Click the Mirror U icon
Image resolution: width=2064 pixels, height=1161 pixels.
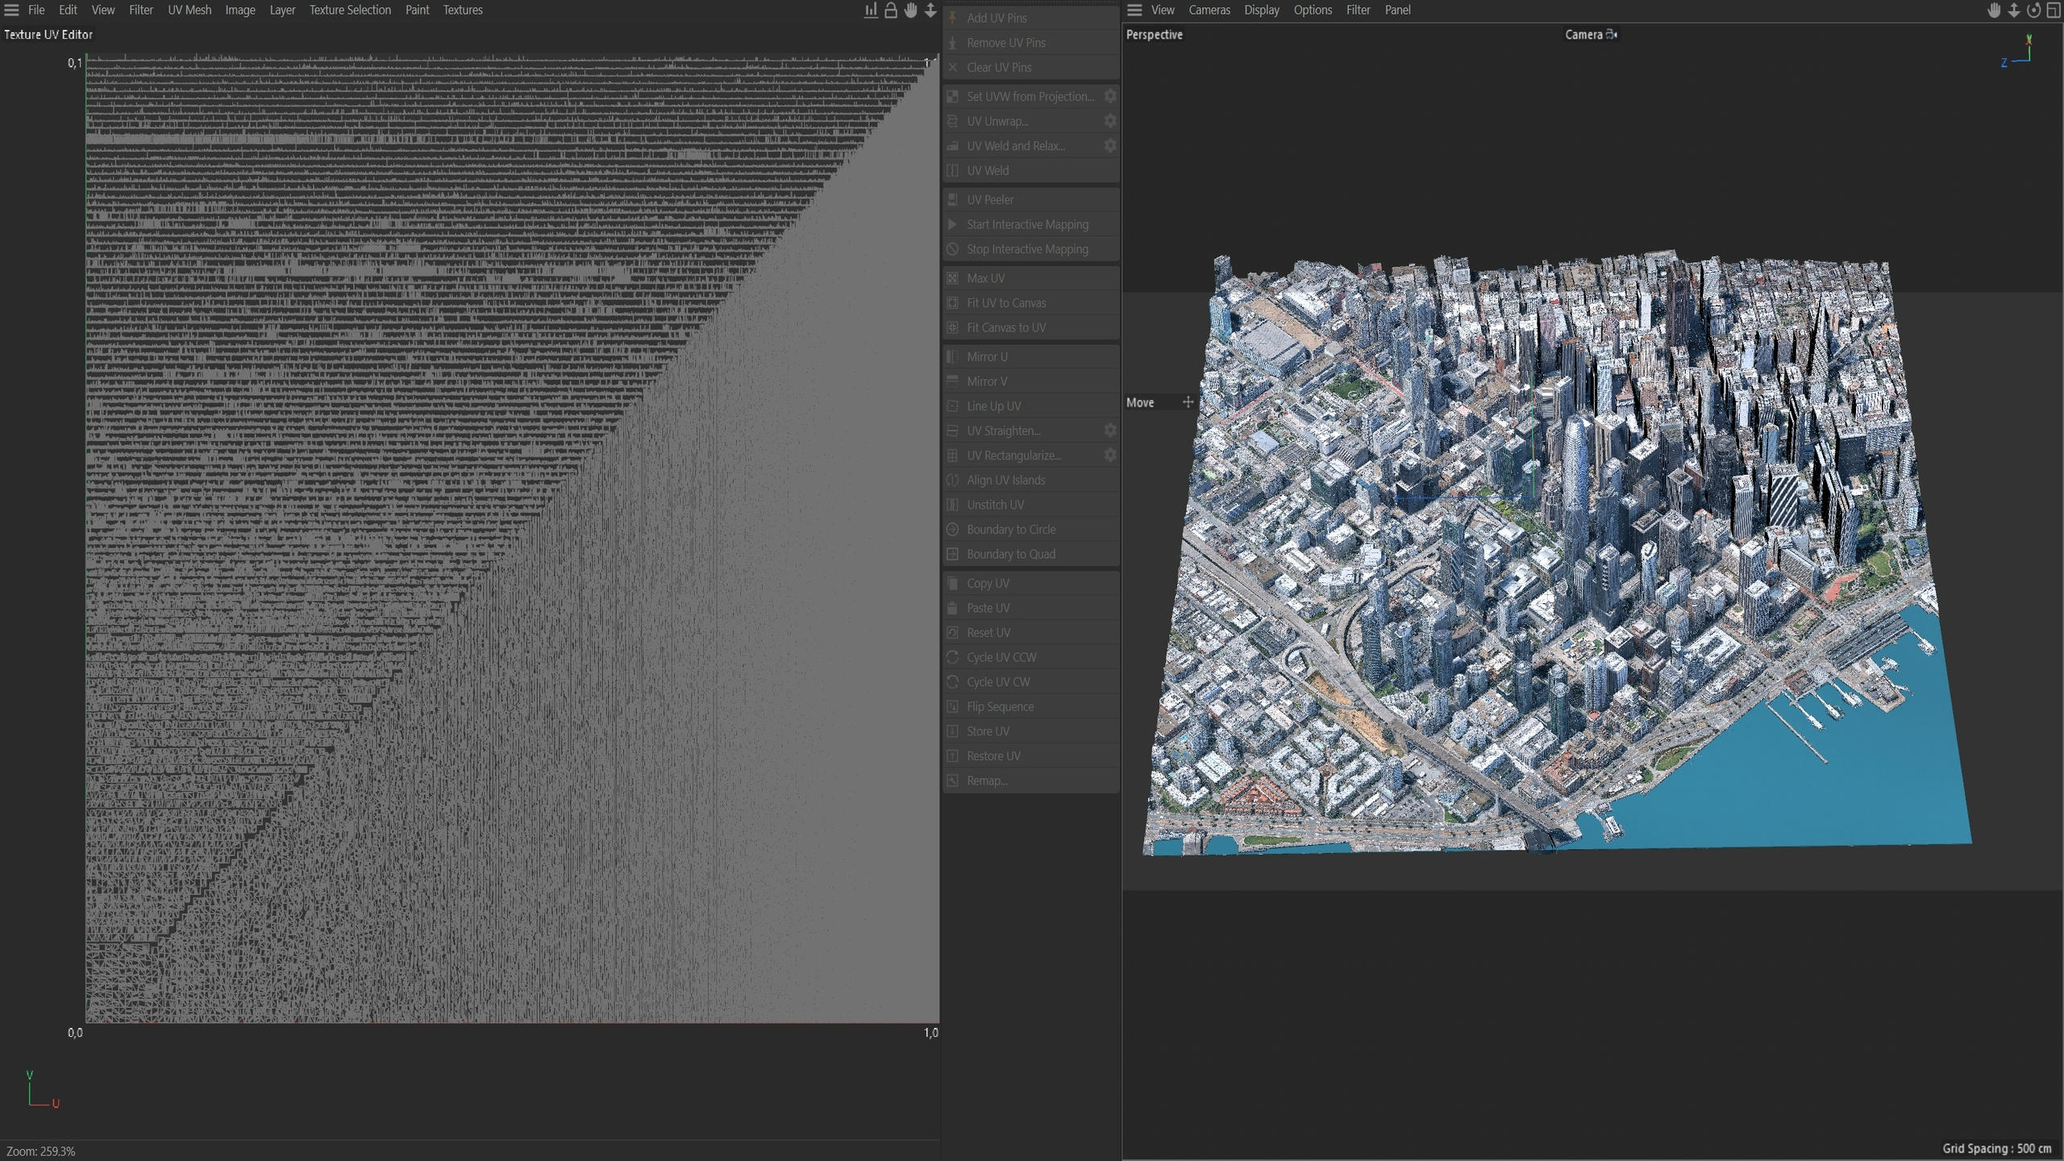[x=952, y=356]
